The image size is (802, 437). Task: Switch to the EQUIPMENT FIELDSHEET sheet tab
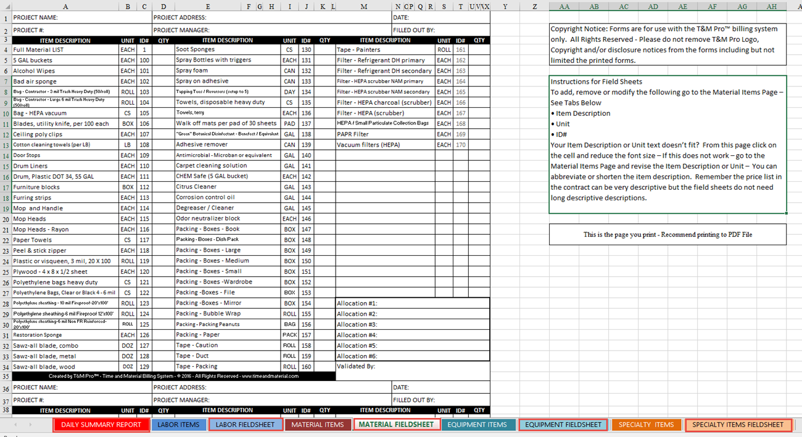pyautogui.click(x=563, y=425)
